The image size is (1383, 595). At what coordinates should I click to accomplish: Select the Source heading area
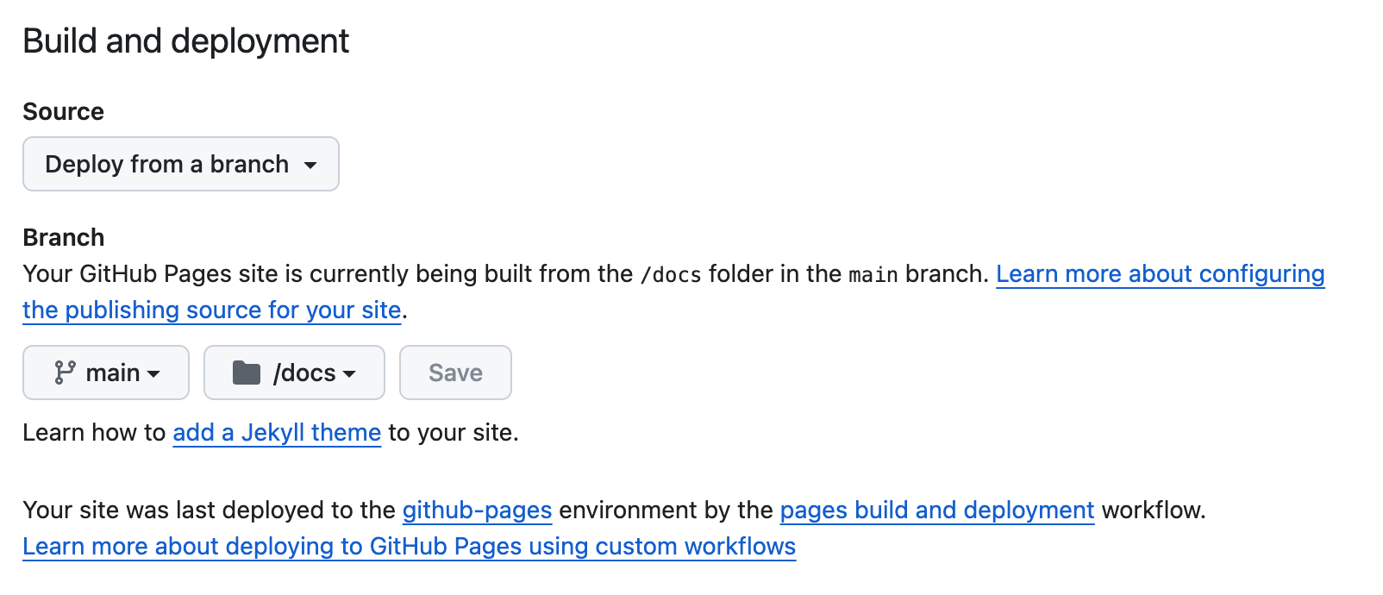[63, 110]
